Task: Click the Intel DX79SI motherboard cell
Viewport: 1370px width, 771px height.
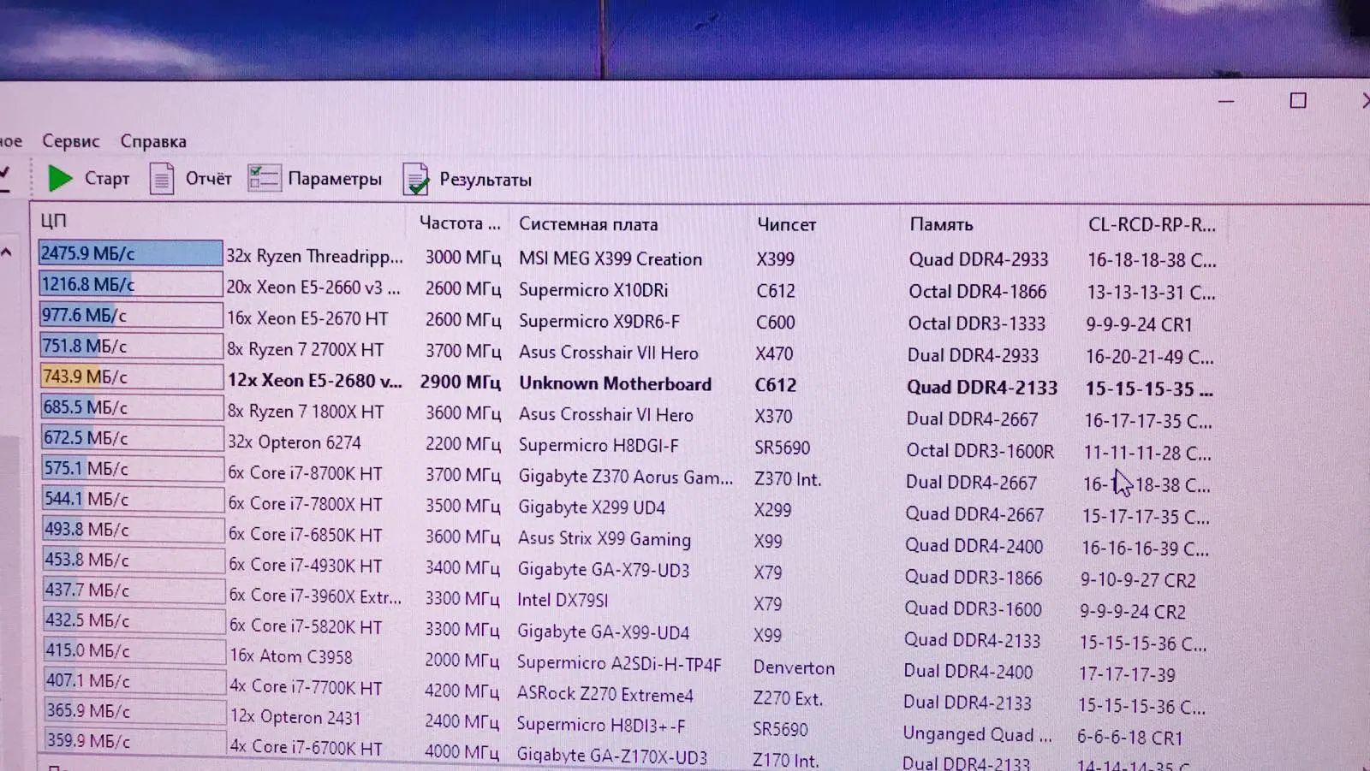Action: 563,600
